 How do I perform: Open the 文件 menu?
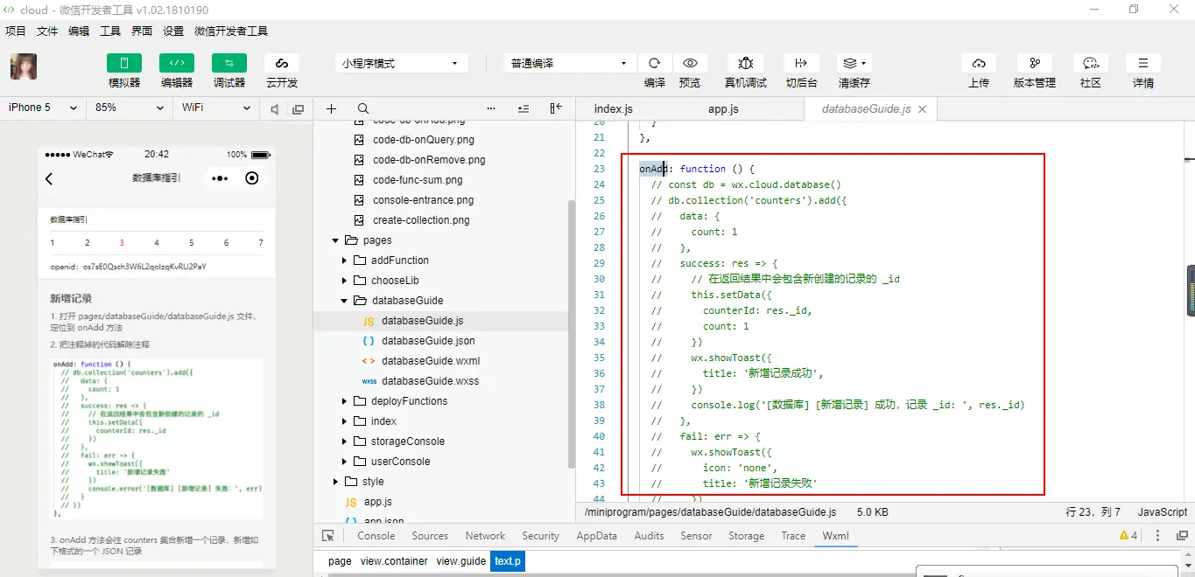click(47, 31)
